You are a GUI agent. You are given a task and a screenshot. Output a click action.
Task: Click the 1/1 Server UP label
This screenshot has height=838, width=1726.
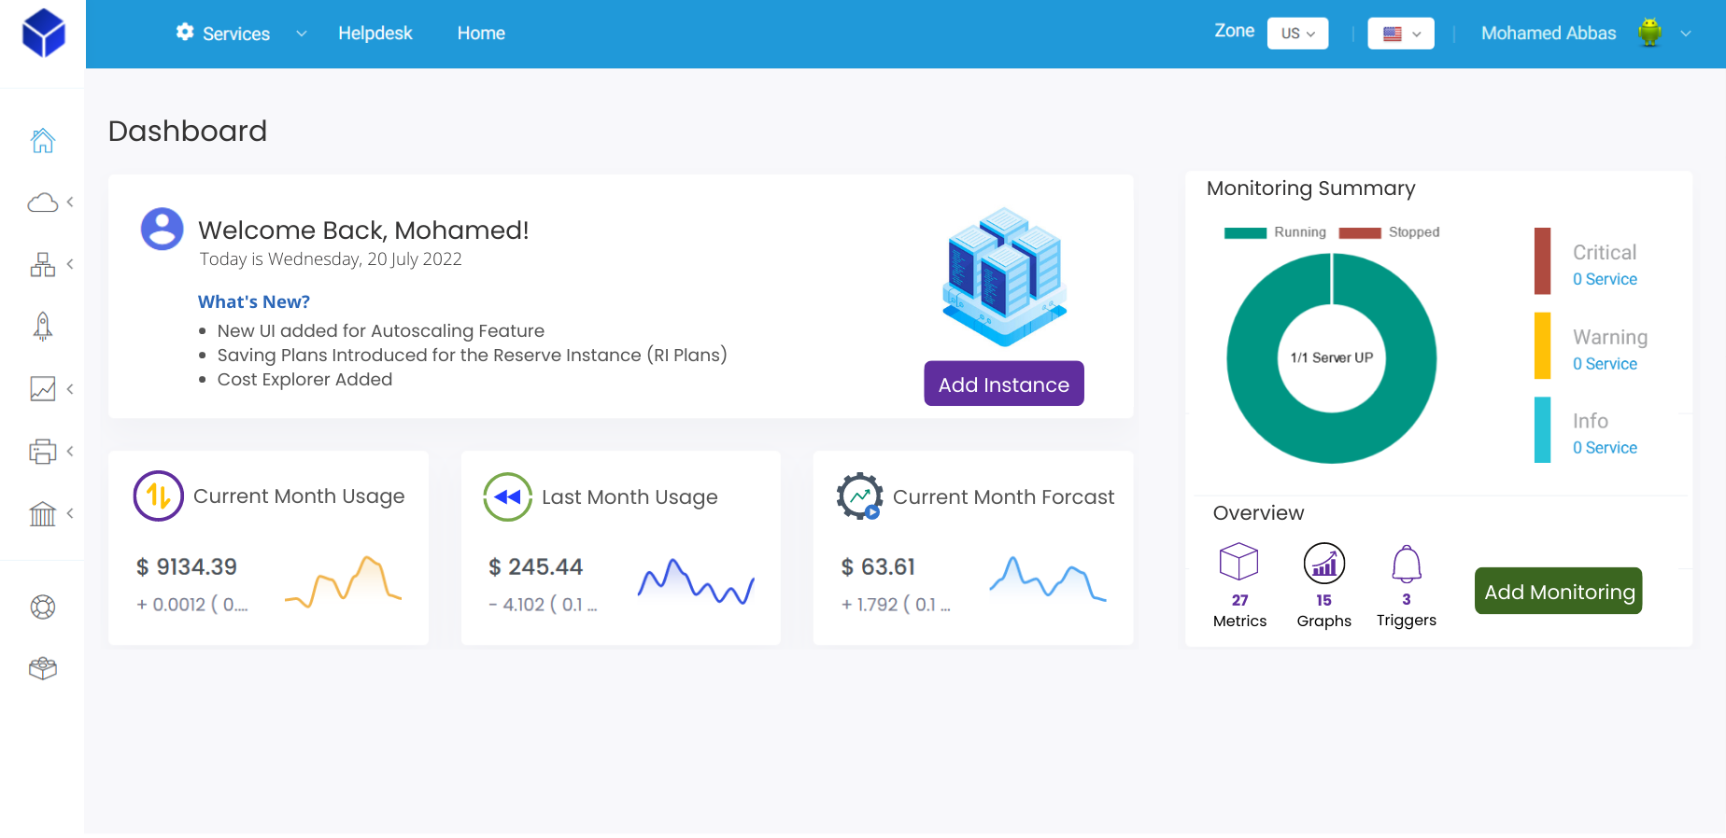pos(1332,357)
